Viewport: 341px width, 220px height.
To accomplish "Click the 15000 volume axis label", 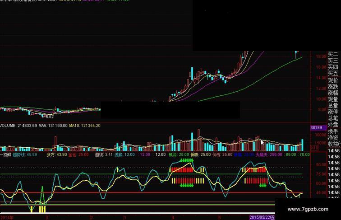I will click(x=321, y=143).
